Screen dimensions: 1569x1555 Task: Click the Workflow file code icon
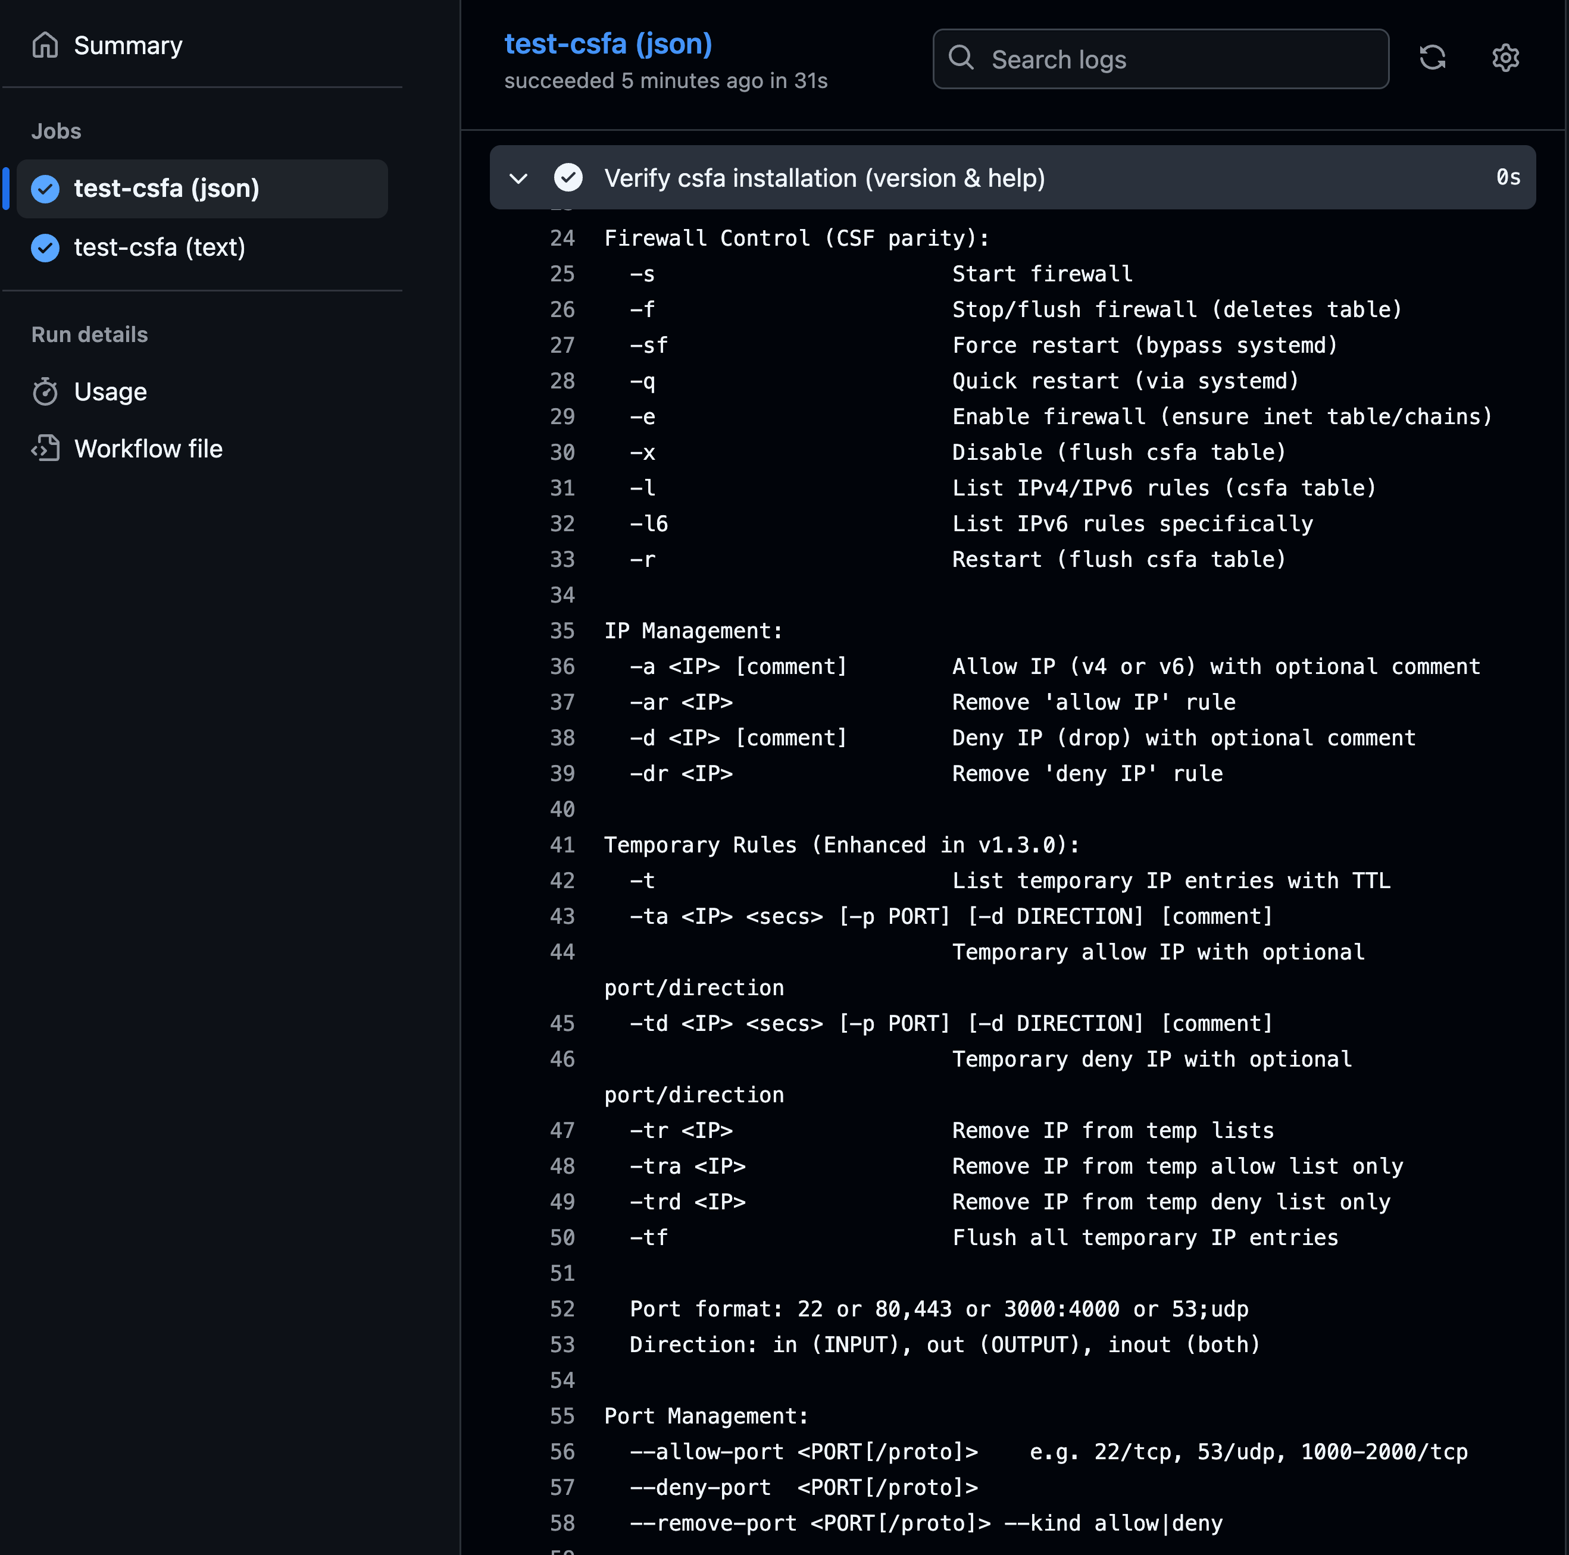(45, 449)
